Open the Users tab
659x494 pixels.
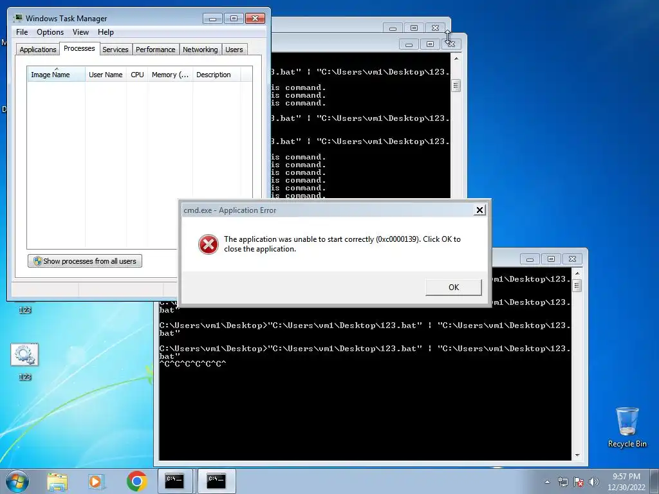234,50
